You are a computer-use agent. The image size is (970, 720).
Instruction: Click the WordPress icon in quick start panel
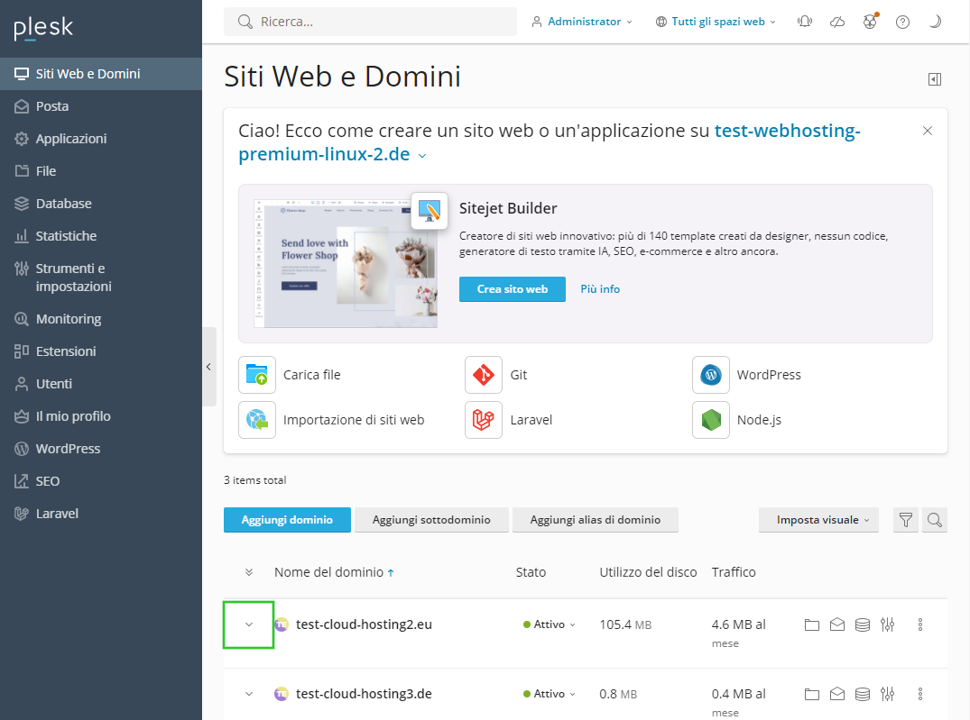point(711,375)
